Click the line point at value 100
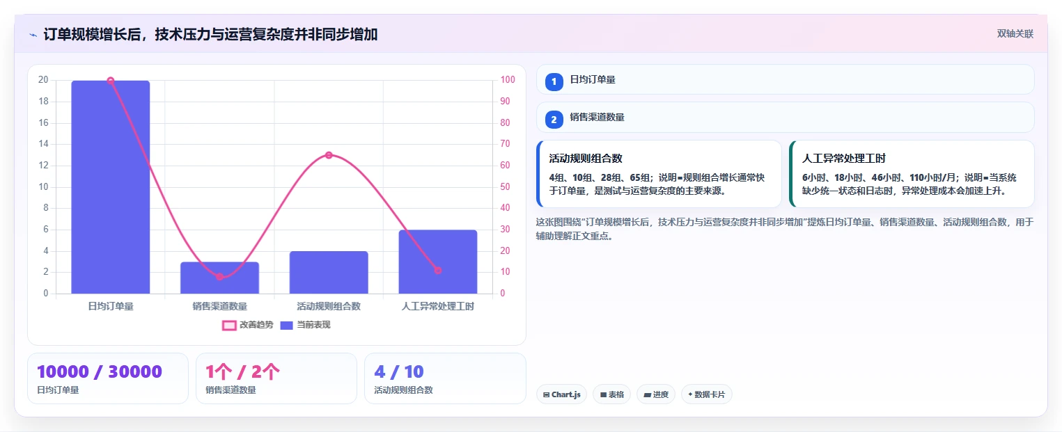 (111, 81)
